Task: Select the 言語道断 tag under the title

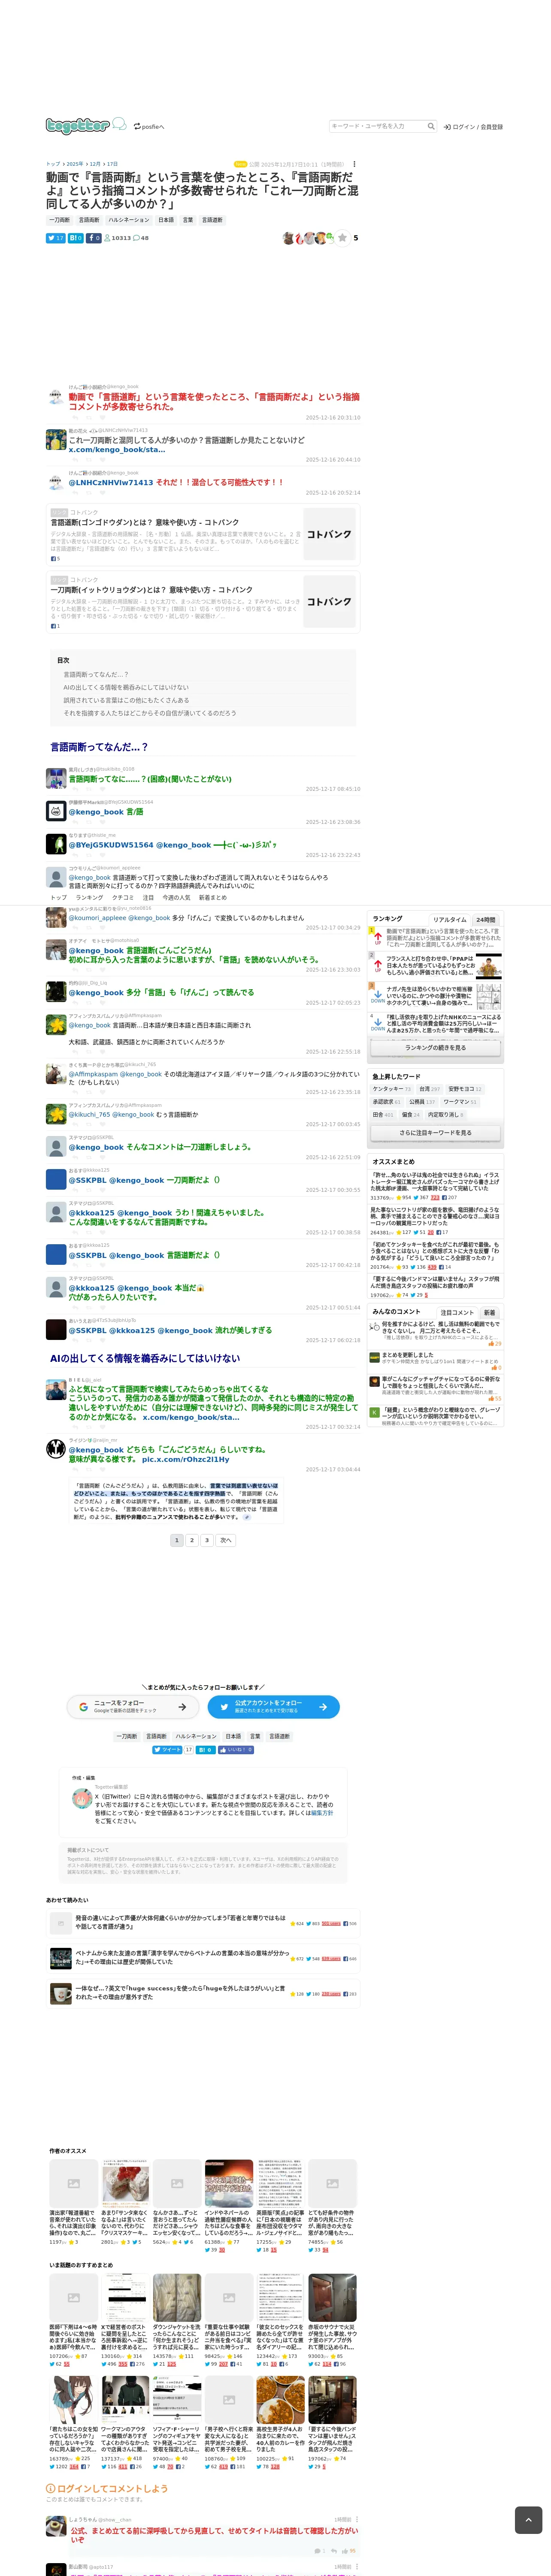Action: coord(212,220)
